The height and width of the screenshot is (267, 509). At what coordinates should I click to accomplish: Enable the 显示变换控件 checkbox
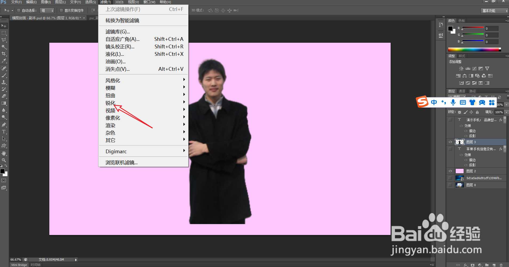(61, 10)
